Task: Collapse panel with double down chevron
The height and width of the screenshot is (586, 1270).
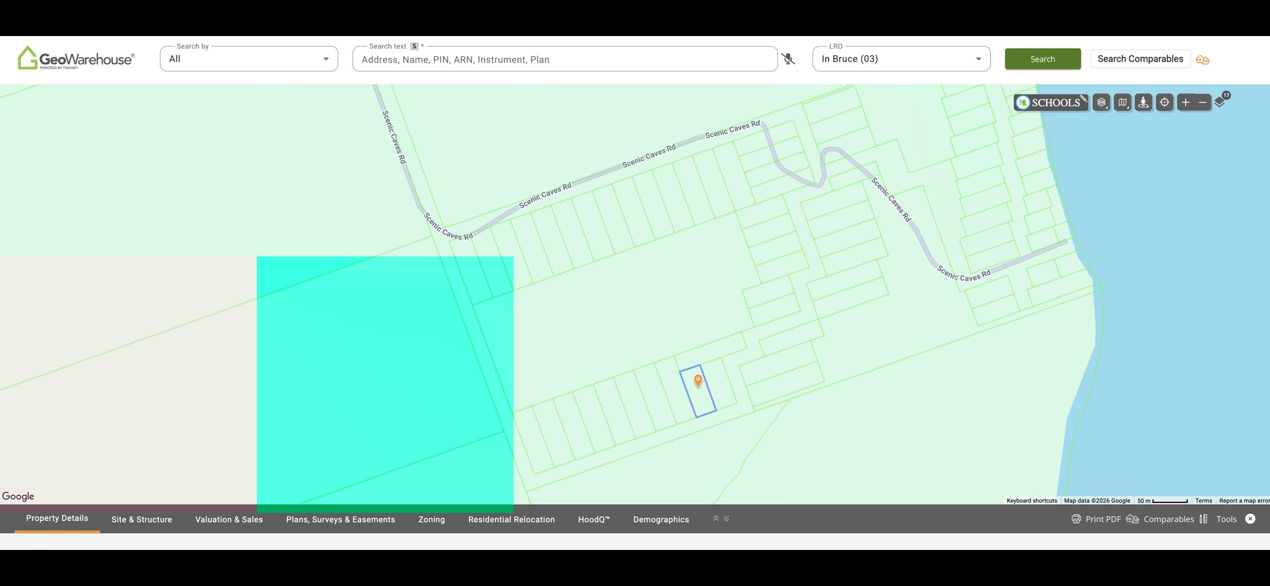Action: tap(727, 518)
